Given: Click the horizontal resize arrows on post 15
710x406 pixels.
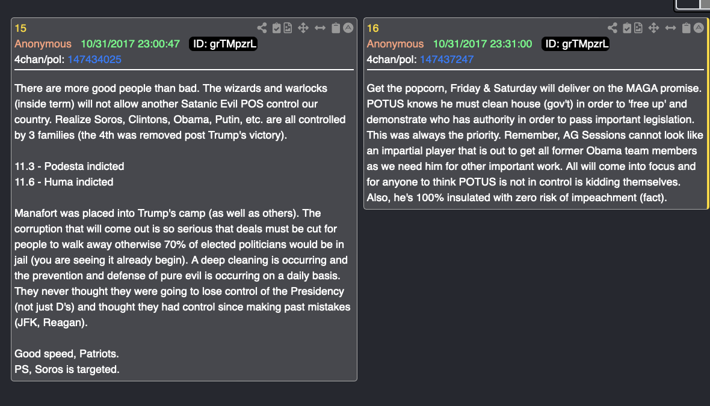Looking at the screenshot, I should tap(320, 28).
